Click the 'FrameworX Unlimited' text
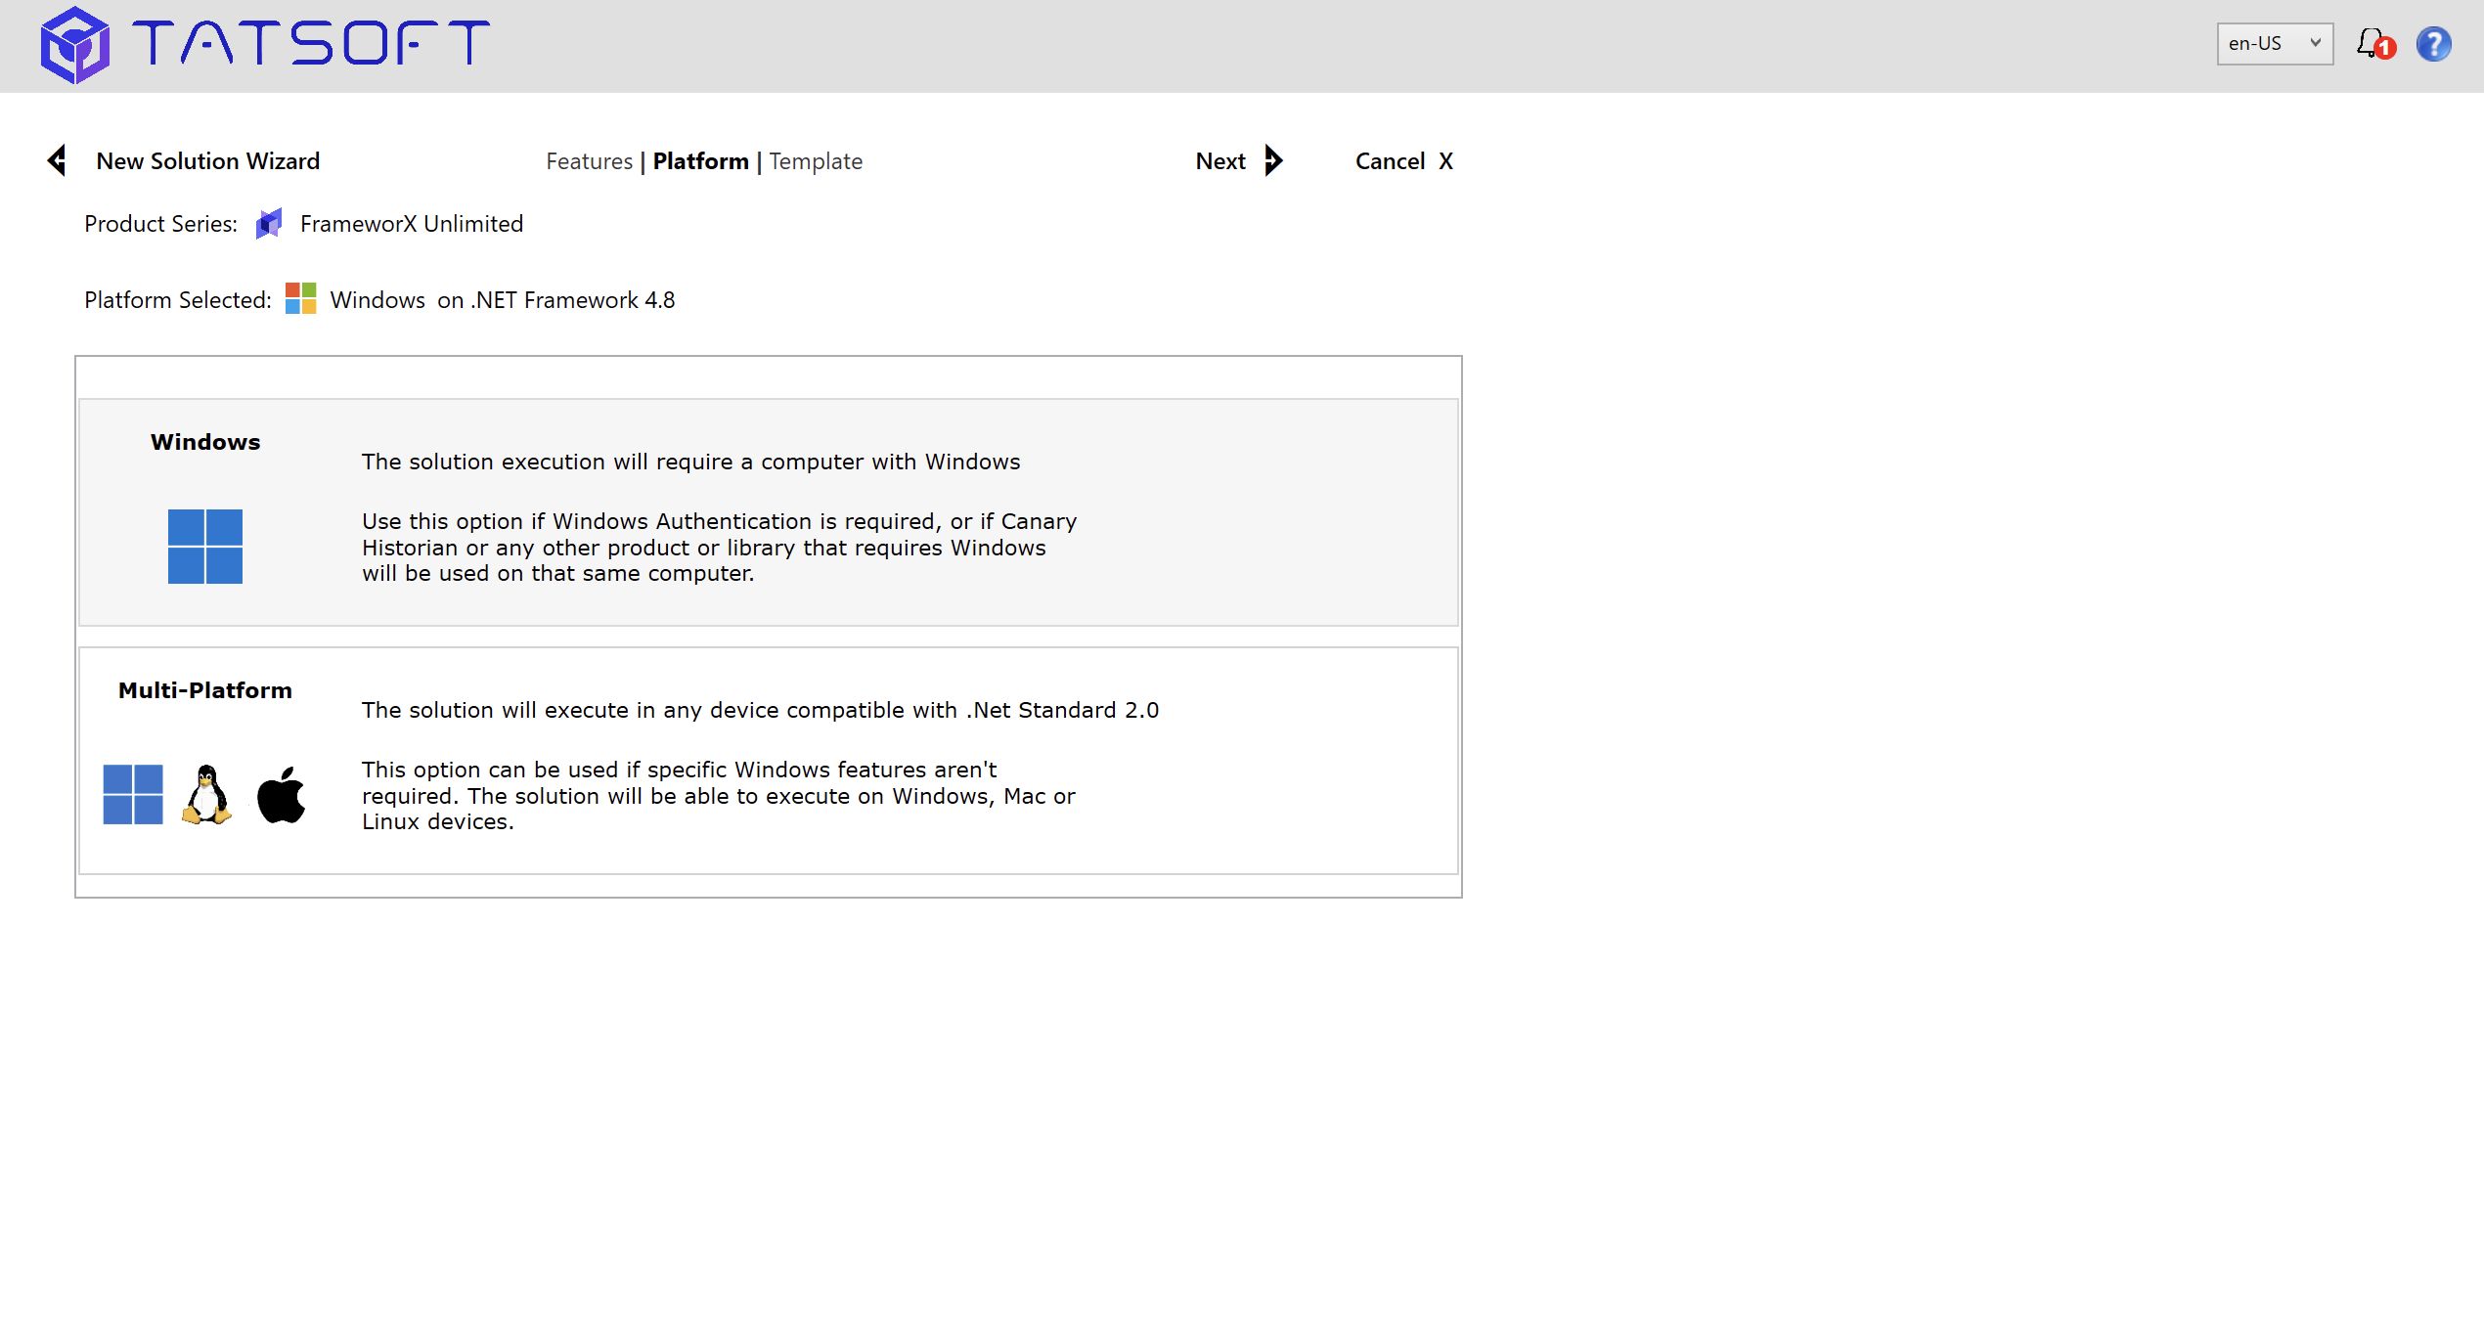This screenshot has height=1322, width=2484. [x=412, y=224]
